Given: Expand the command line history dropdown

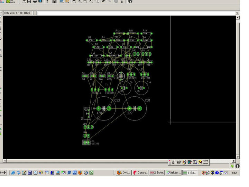Looking at the screenshot, I should (237, 13).
